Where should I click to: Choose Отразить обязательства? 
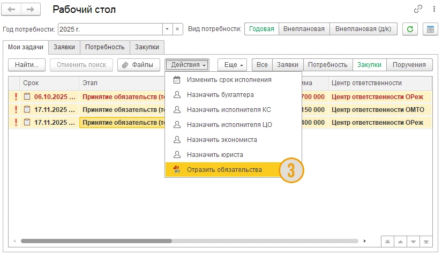coord(226,170)
